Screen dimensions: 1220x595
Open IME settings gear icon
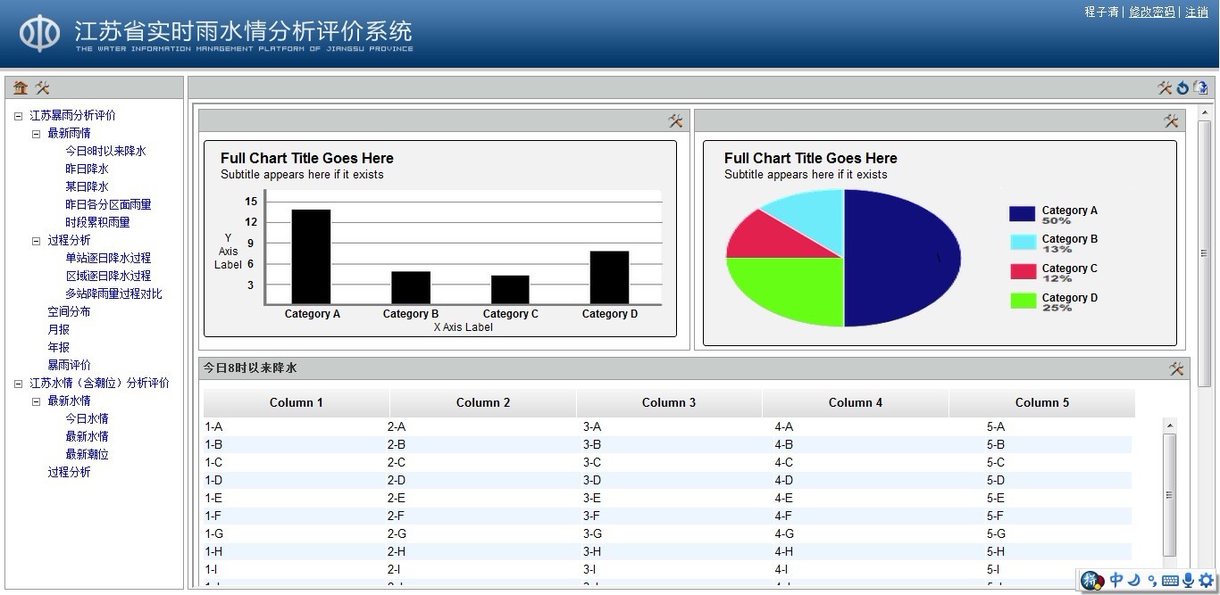click(x=1206, y=582)
